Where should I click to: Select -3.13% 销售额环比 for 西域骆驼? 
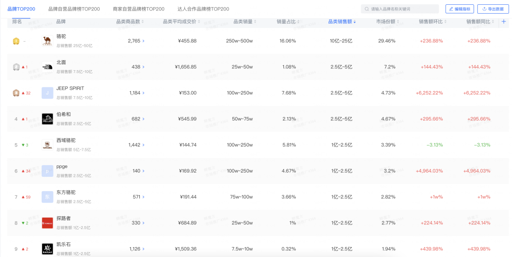pos(435,145)
